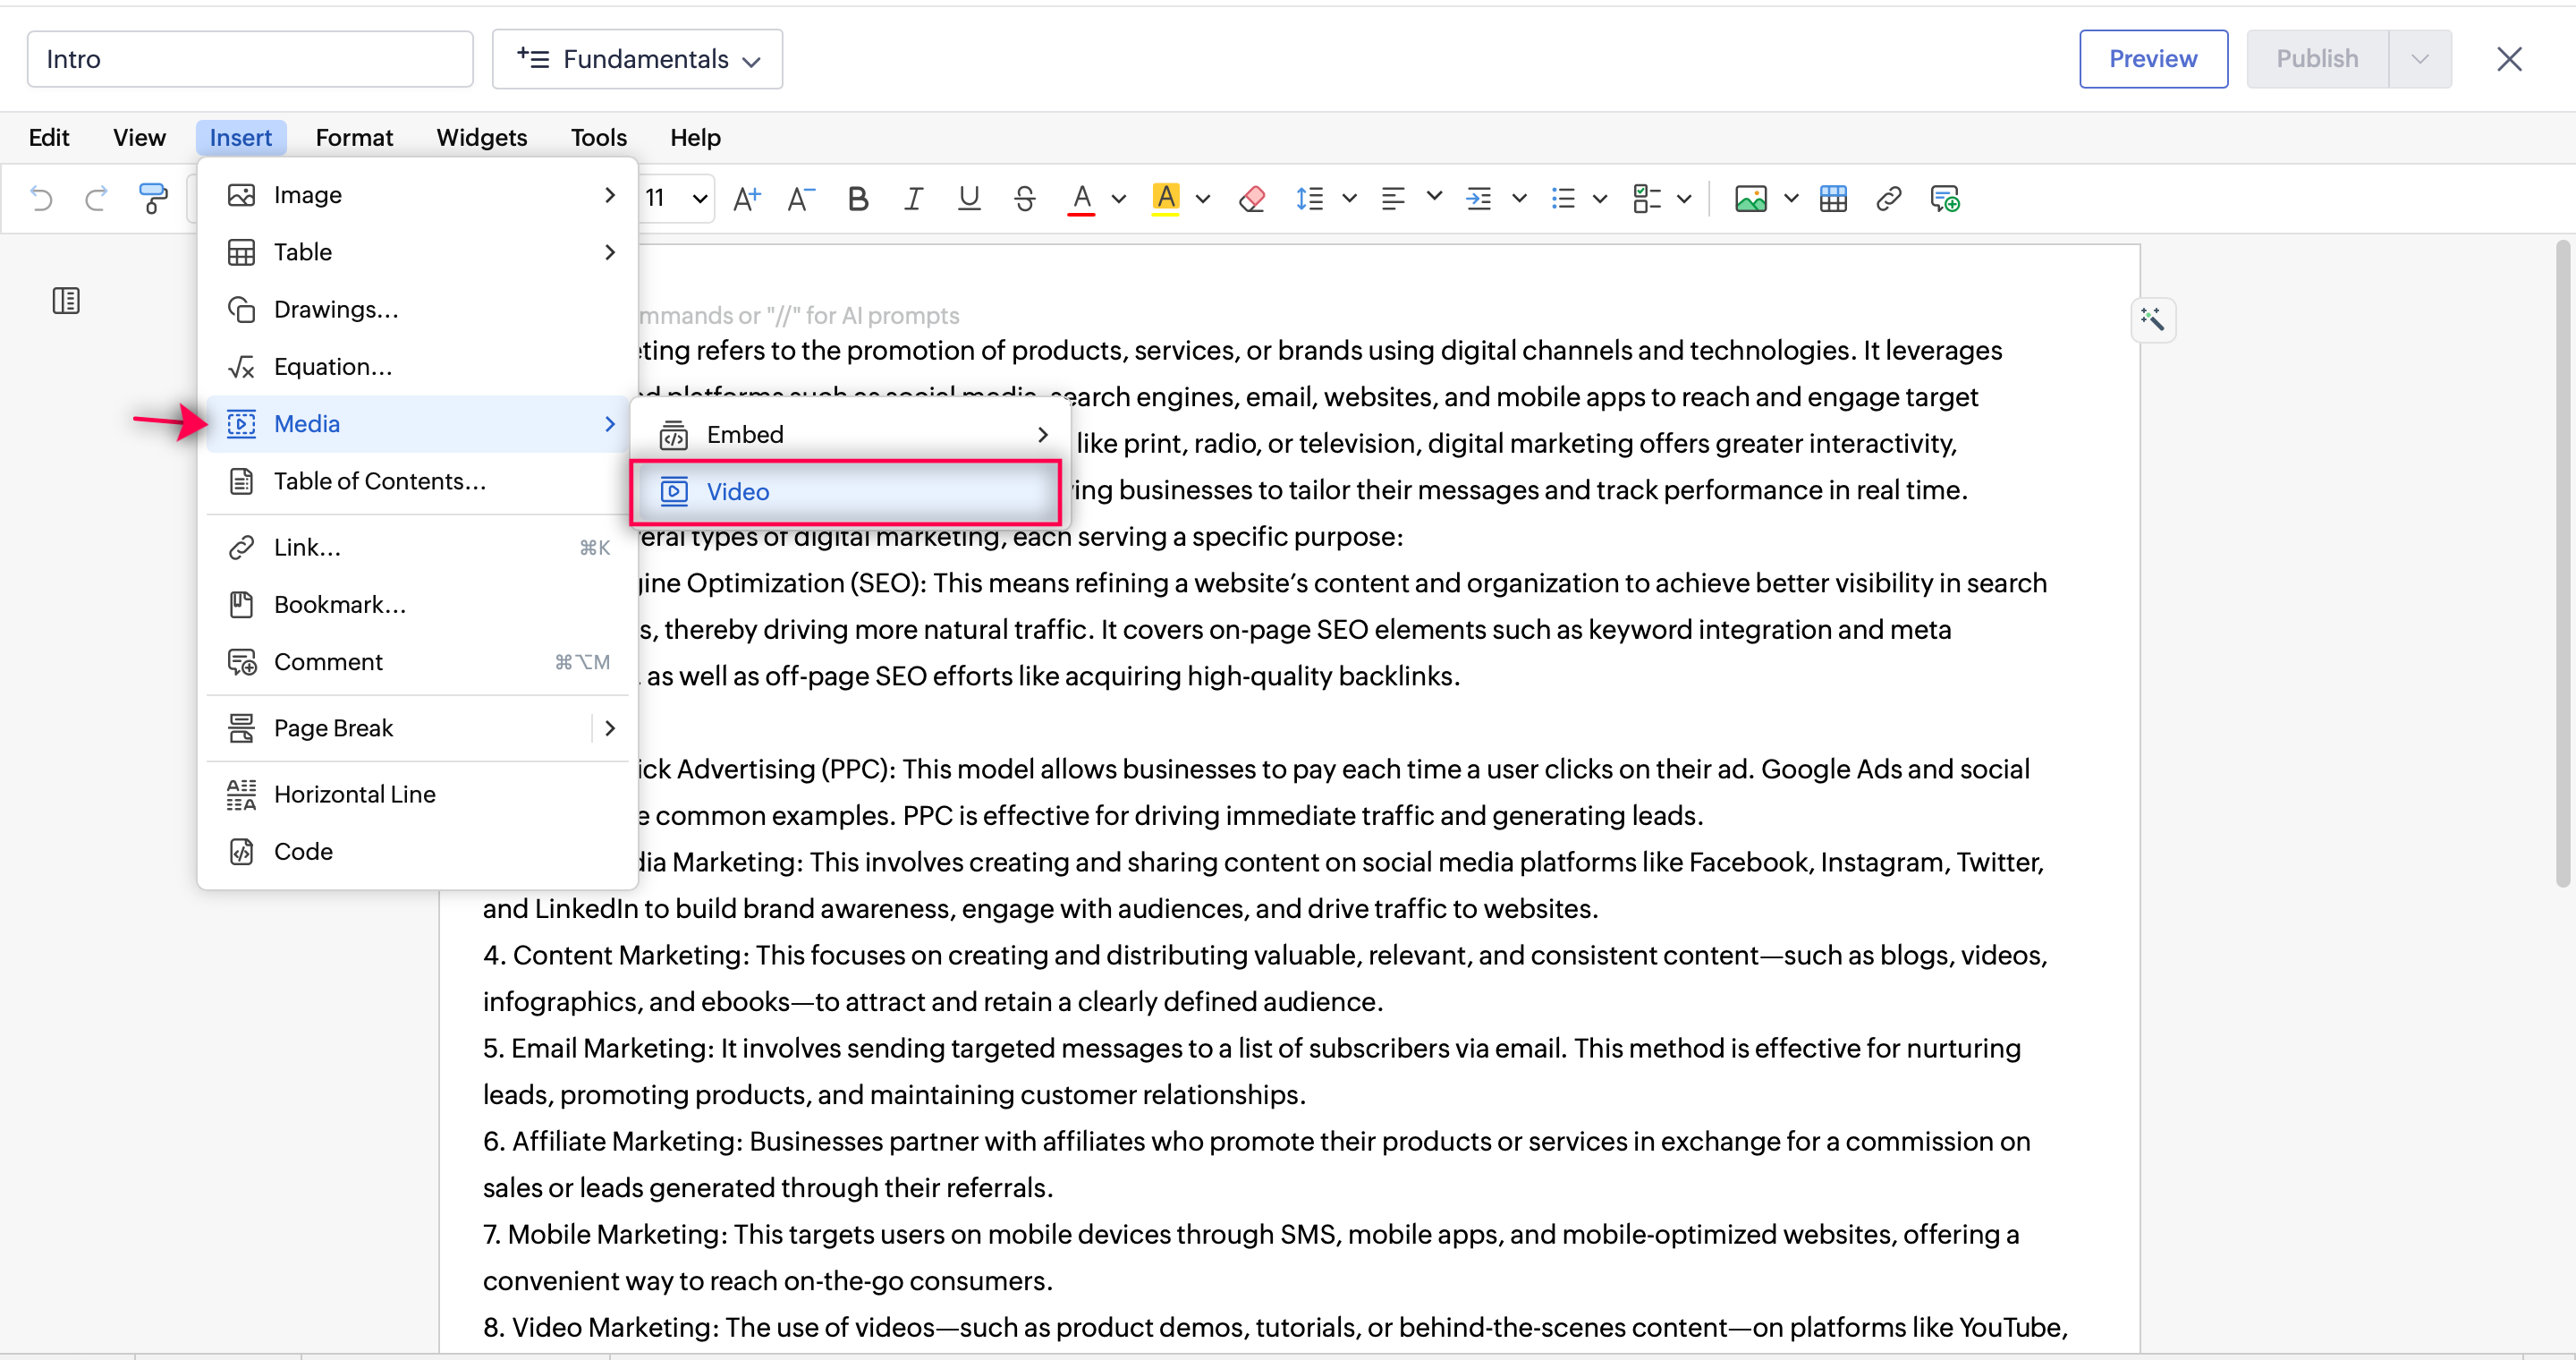Open the AI magic wand tool
The width and height of the screenshot is (2576, 1360).
point(2152,320)
